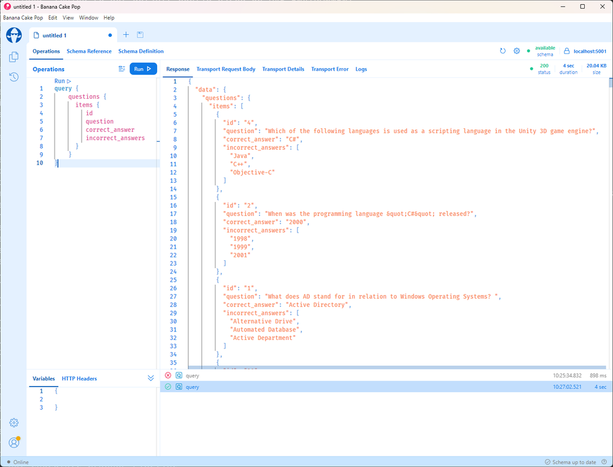
Task: Click the 898 ms duration of the failed query
Action: click(x=598, y=376)
